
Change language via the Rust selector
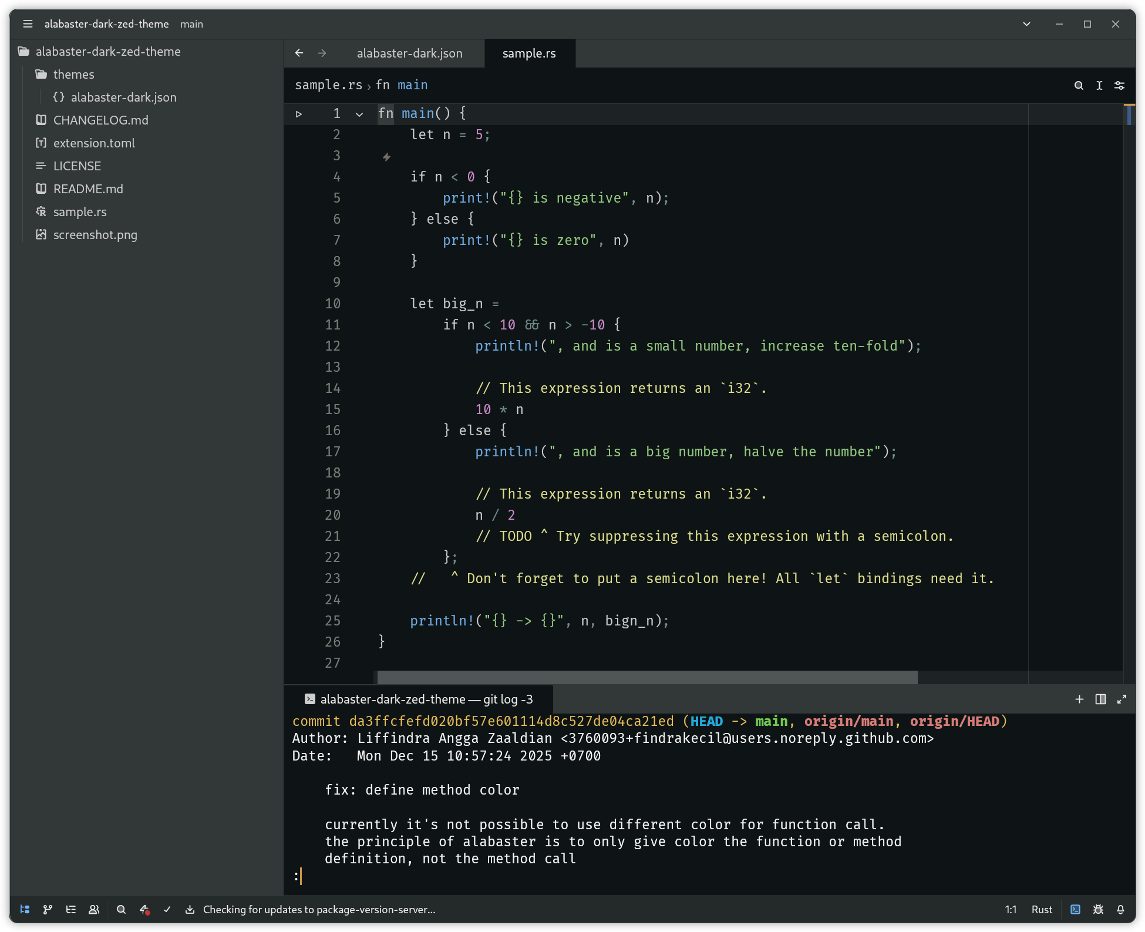[x=1042, y=909]
